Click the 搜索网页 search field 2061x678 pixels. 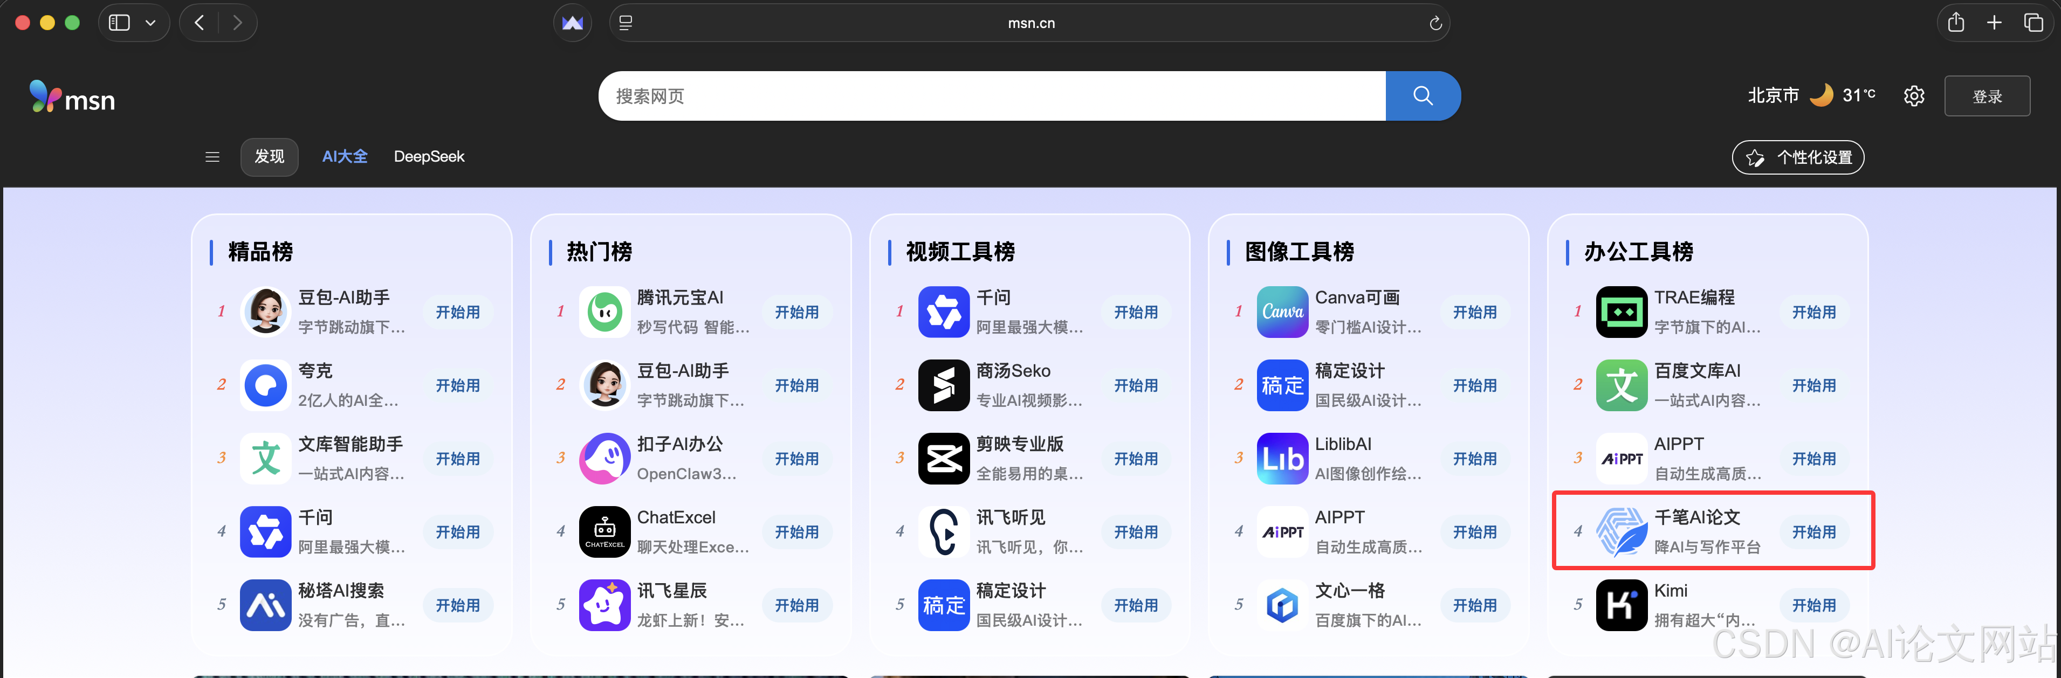click(x=992, y=96)
